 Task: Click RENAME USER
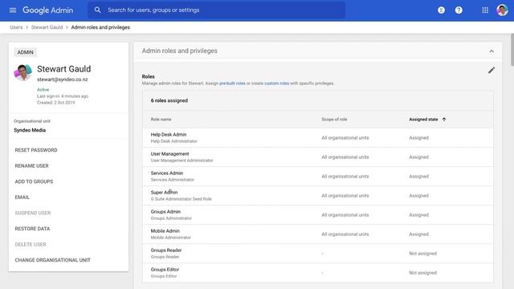32,166
